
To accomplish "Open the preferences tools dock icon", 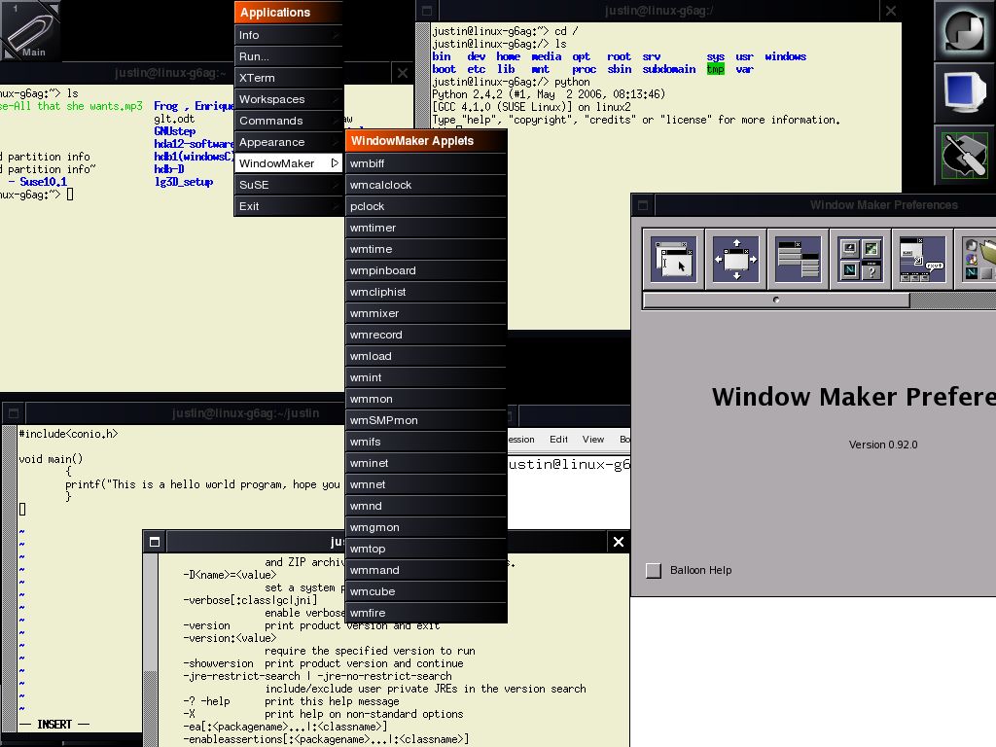I will [964, 156].
